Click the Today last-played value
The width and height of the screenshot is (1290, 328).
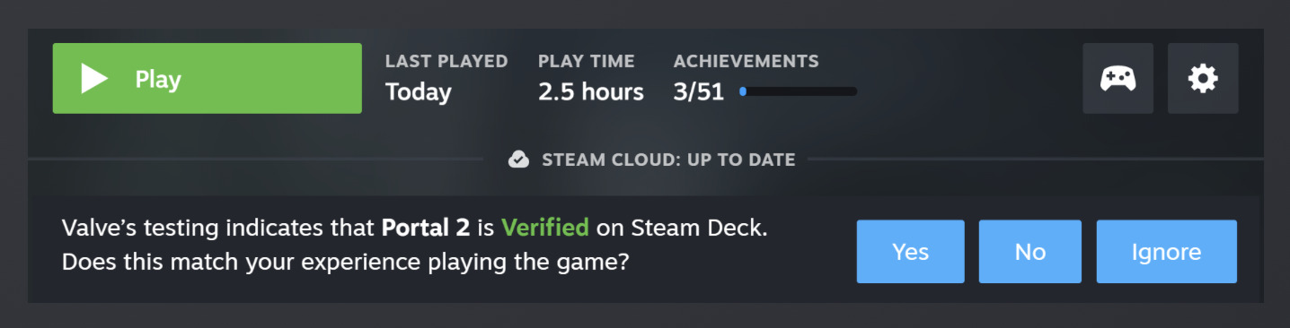[419, 91]
